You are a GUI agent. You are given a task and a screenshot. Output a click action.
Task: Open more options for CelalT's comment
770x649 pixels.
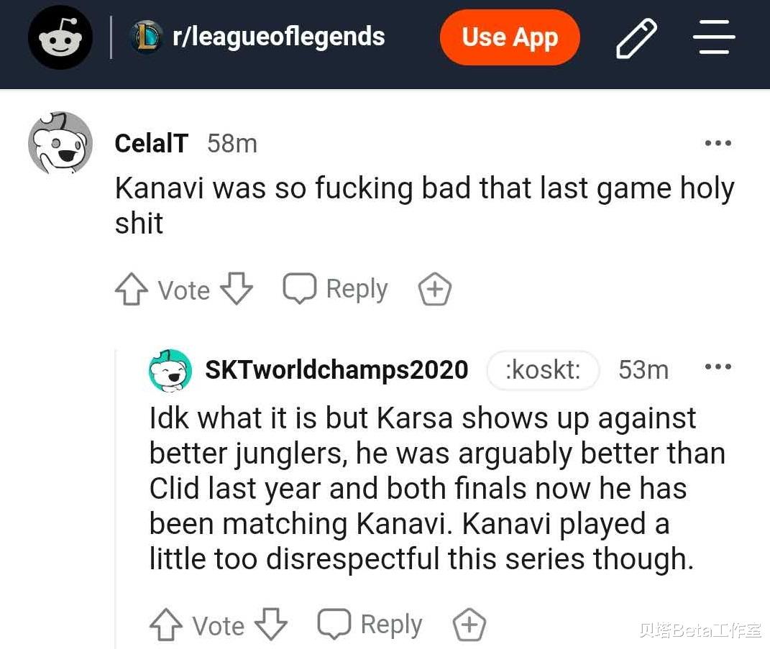click(x=718, y=144)
